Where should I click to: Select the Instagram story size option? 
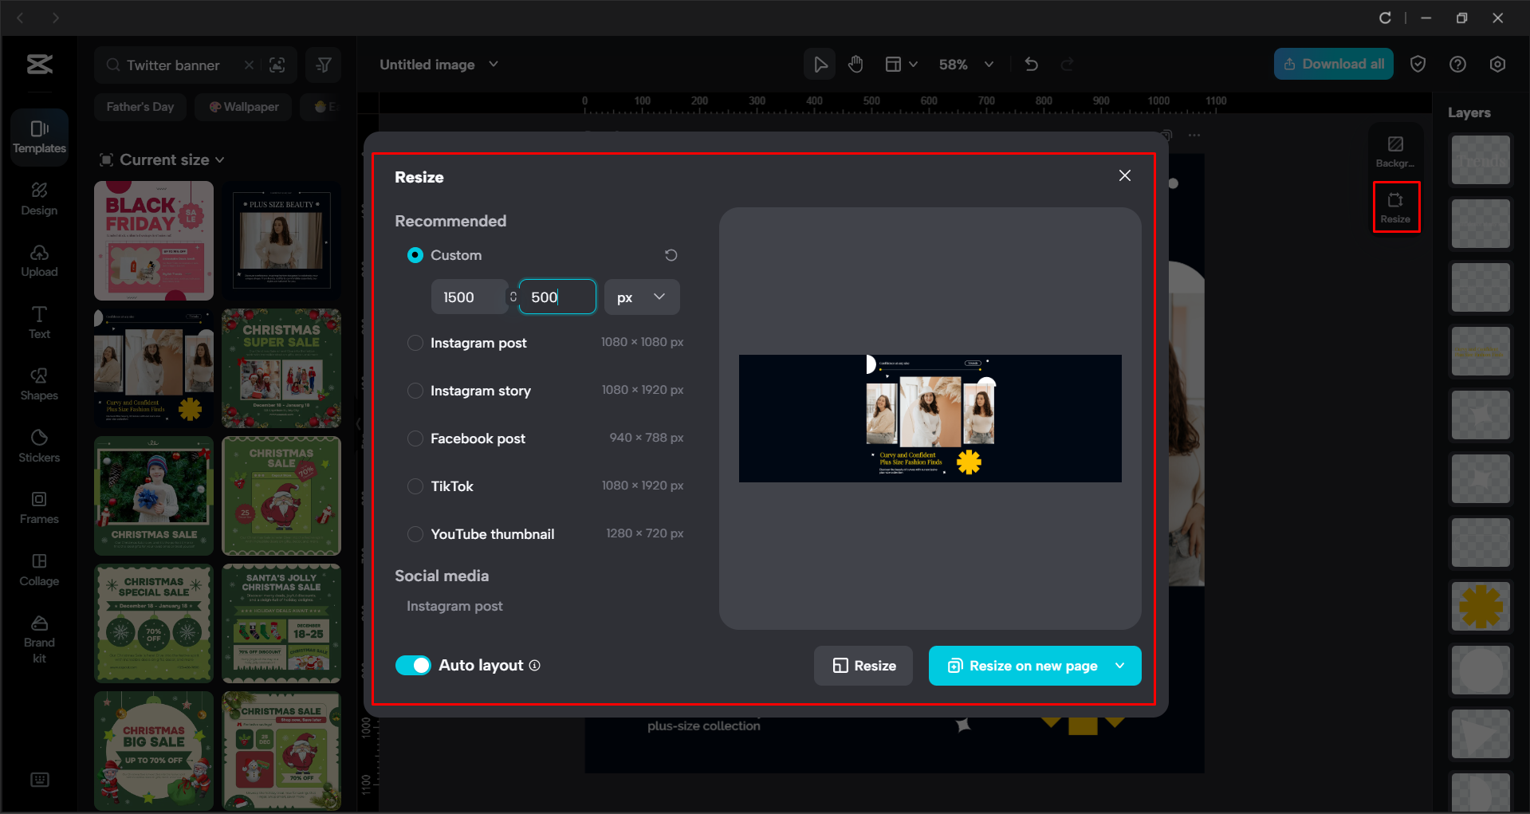[415, 391]
